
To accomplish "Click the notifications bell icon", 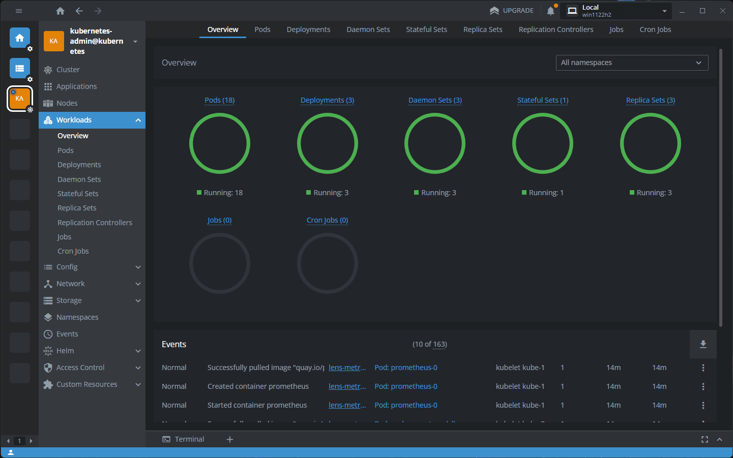I will point(550,11).
